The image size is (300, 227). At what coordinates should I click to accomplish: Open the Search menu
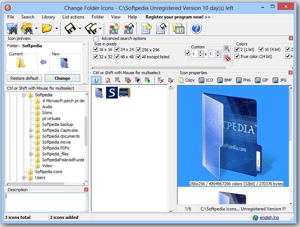(x=28, y=17)
